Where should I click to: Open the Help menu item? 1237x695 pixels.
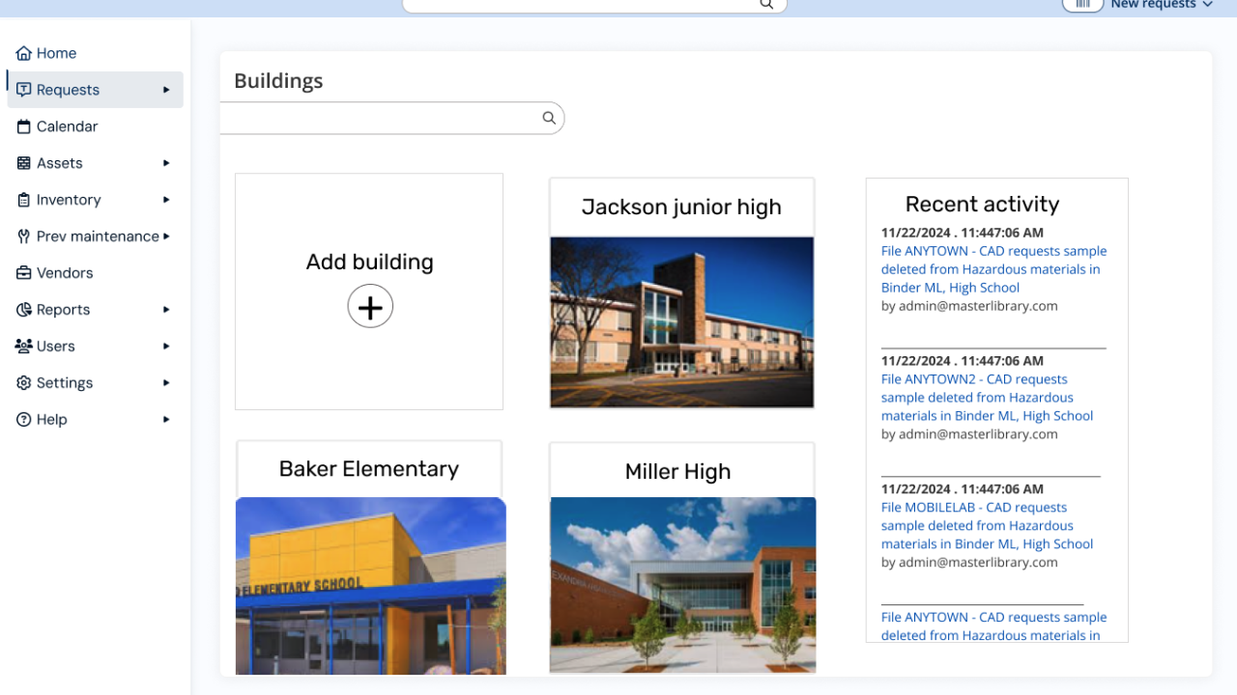52,420
